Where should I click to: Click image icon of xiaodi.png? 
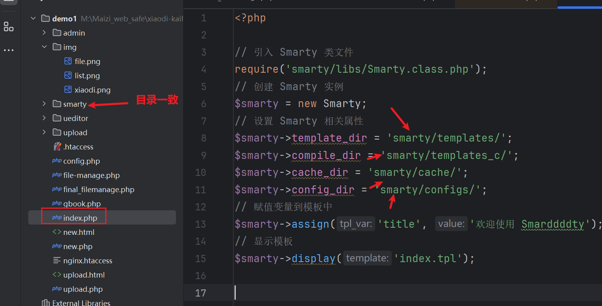pyautogui.click(x=68, y=90)
